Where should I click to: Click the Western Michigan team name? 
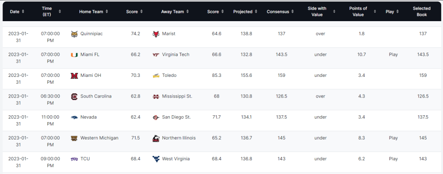pyautogui.click(x=99, y=138)
